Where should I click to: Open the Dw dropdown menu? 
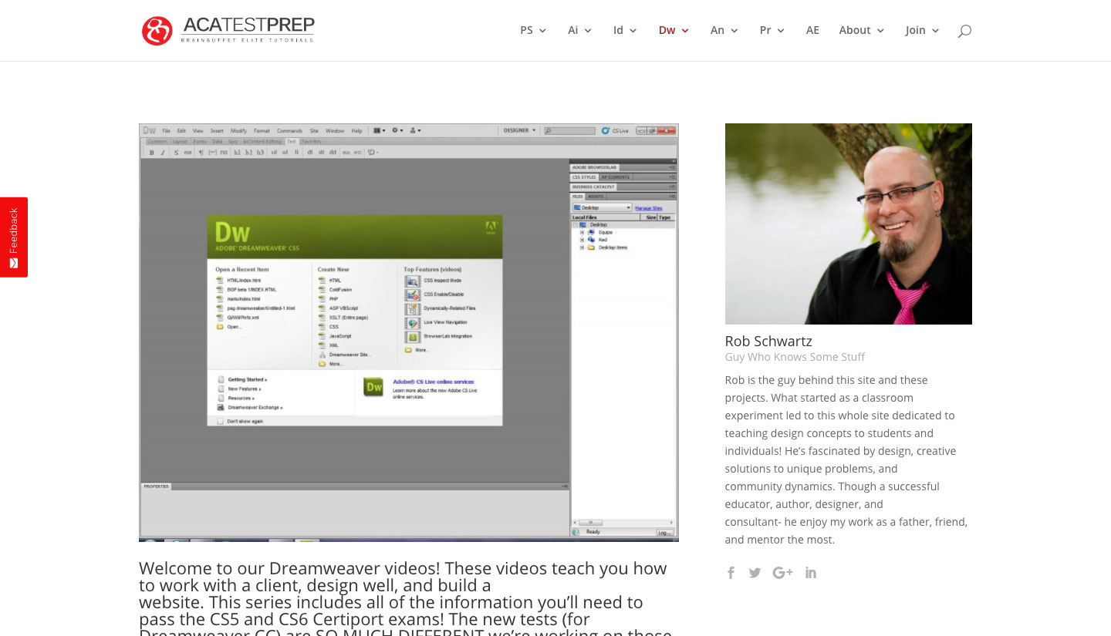(x=674, y=30)
